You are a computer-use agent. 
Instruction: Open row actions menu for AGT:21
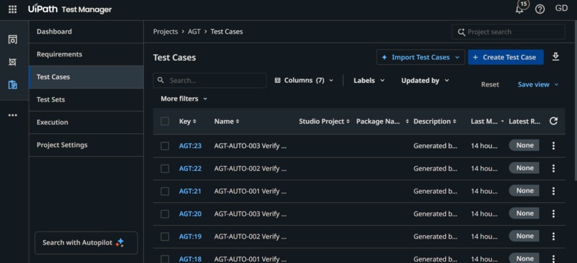553,191
